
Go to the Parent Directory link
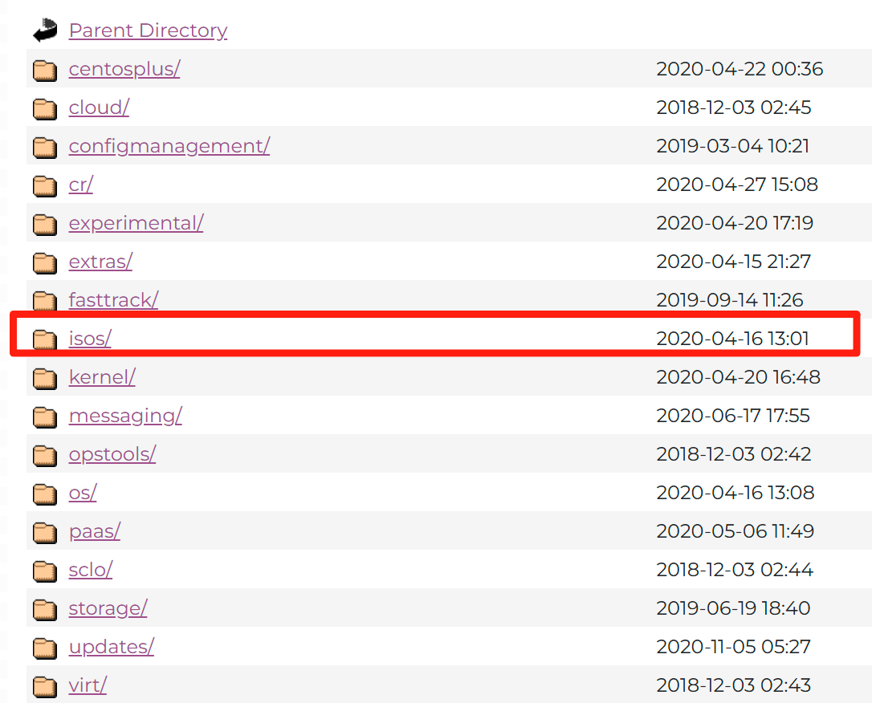(148, 30)
